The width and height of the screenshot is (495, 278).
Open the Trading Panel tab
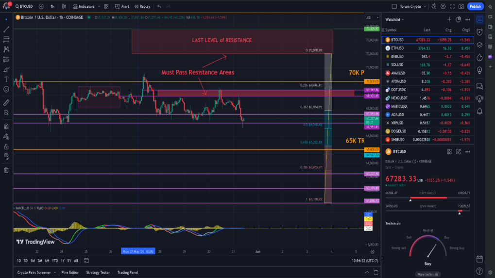click(128, 272)
